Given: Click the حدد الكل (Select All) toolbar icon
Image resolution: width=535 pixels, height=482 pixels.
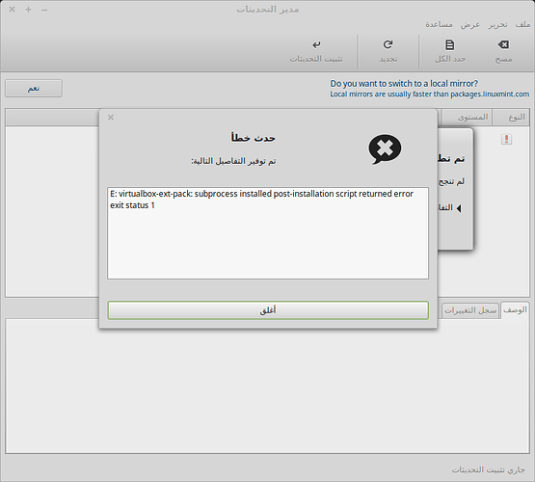Looking at the screenshot, I should (450, 44).
